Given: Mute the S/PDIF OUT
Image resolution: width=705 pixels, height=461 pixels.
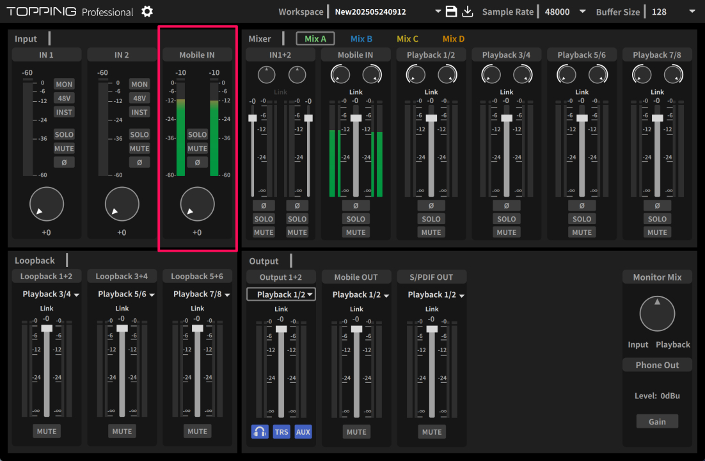Looking at the screenshot, I should [432, 432].
